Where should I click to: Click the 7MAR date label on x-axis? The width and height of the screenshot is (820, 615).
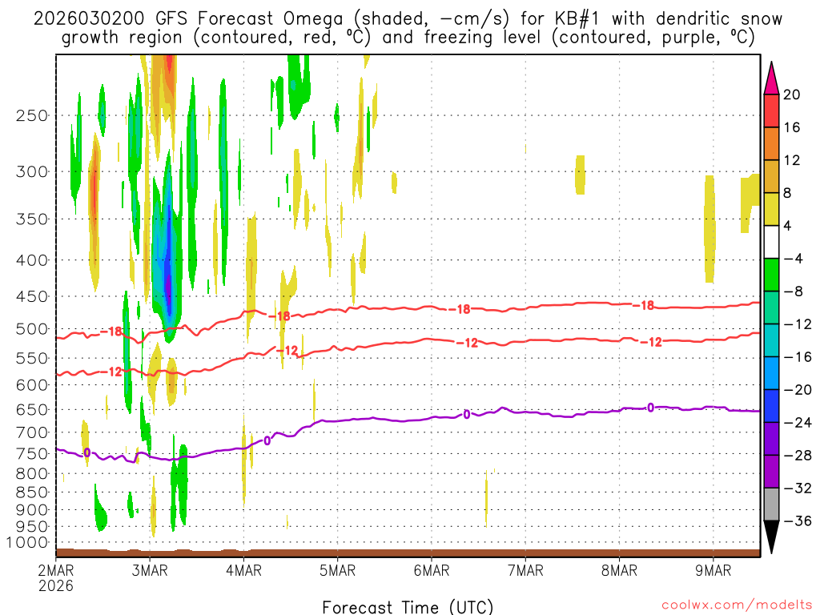click(x=525, y=570)
